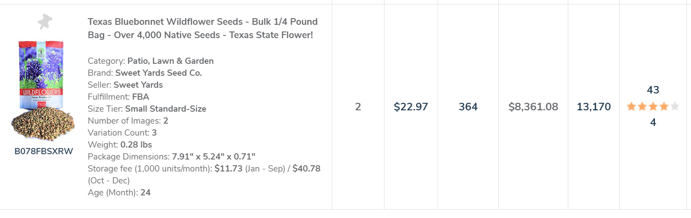The image size is (691, 218).
Task: Select the Patio, Lawn & Garden category
Action: click(171, 61)
